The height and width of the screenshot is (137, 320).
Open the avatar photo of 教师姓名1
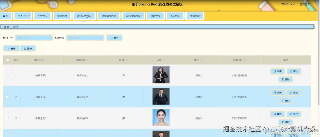(x=161, y=75)
